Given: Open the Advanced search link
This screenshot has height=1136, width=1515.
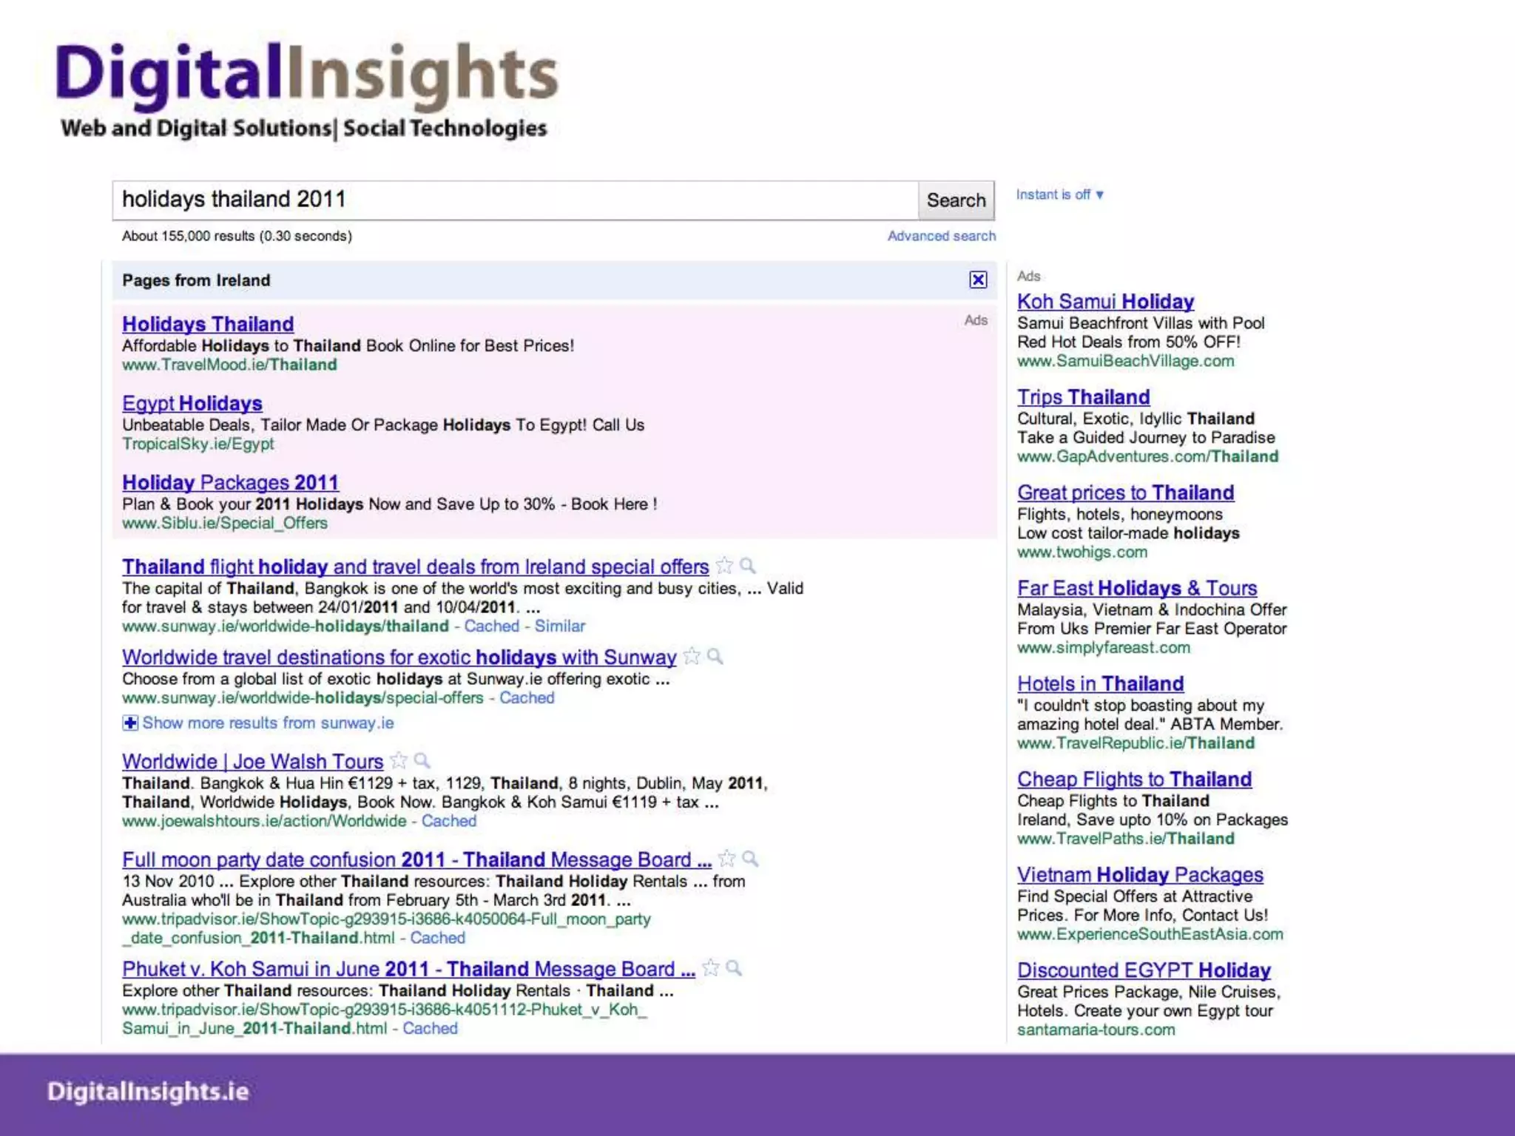Looking at the screenshot, I should (x=941, y=236).
